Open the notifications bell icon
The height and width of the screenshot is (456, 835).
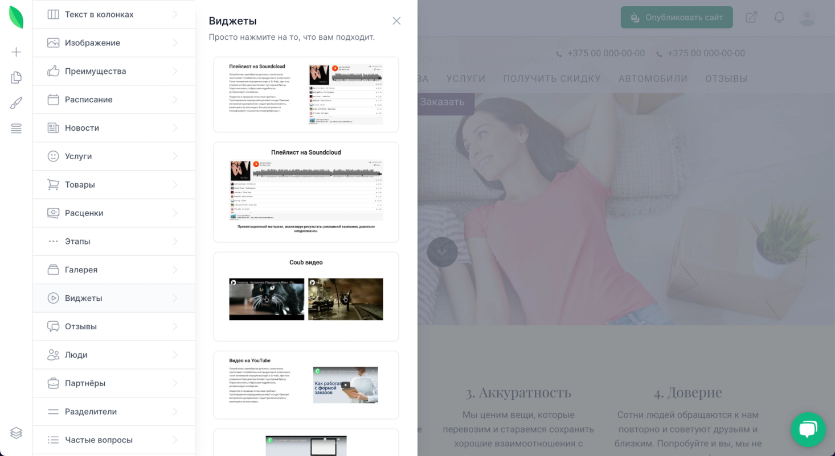(x=779, y=18)
